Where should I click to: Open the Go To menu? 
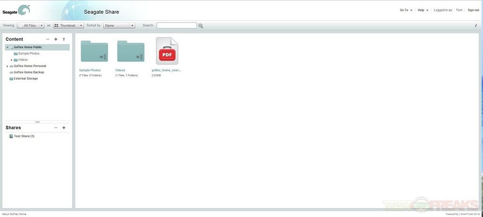coord(406,10)
